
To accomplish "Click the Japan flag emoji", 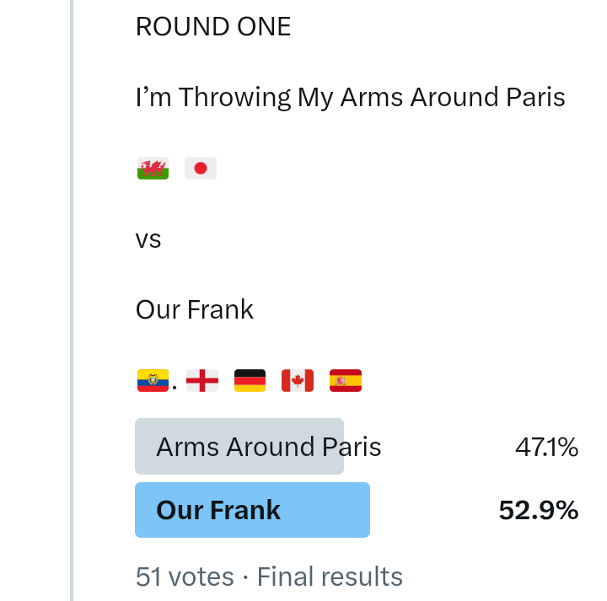I will (x=201, y=169).
